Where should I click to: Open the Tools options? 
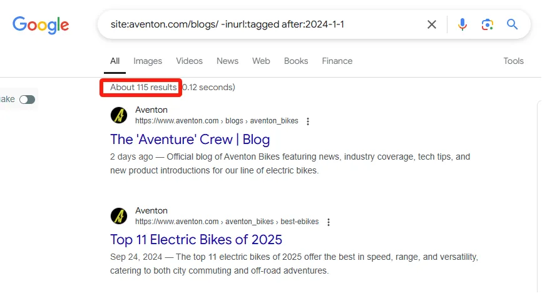513,61
